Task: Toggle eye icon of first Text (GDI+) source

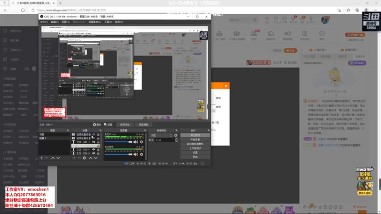Action: (93, 142)
